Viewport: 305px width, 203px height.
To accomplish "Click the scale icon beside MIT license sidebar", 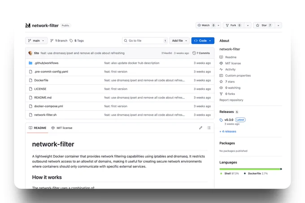I will pyautogui.click(x=221, y=63).
